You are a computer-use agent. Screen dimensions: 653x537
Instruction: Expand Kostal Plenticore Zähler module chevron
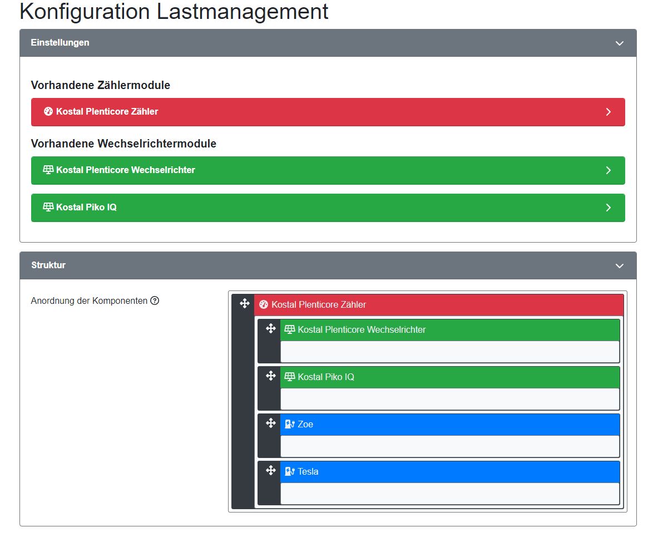[x=609, y=112]
